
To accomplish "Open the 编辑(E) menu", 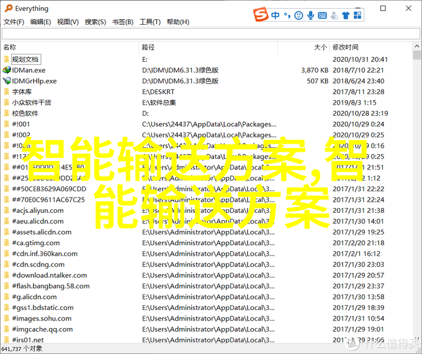I will point(40,22).
